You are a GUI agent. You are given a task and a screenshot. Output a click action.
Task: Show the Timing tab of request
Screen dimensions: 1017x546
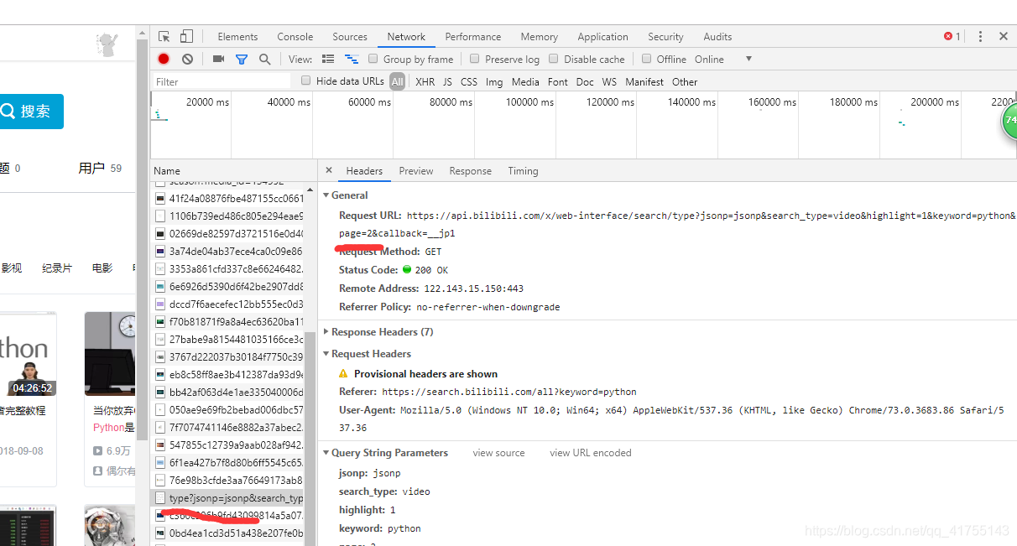pyautogui.click(x=523, y=170)
